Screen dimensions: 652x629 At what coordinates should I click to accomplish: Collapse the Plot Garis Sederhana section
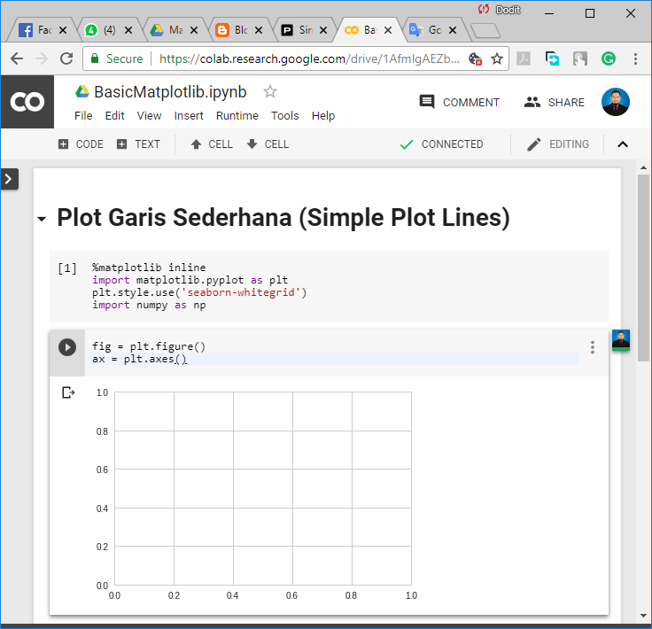click(x=42, y=219)
